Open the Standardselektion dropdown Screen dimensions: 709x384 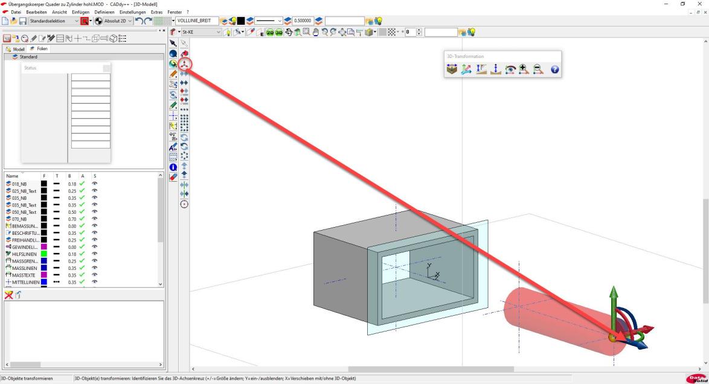76,21
